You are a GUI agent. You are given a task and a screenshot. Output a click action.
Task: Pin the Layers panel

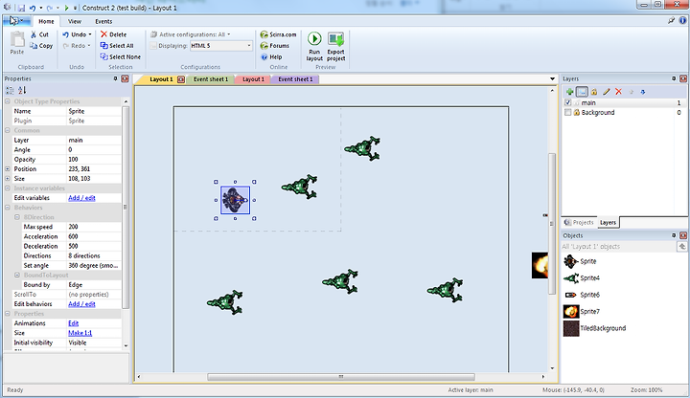(x=674, y=78)
